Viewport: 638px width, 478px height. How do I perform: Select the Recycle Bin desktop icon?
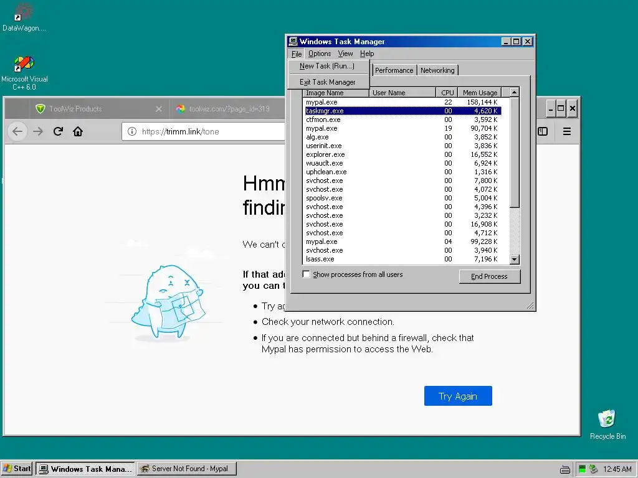[x=607, y=424]
